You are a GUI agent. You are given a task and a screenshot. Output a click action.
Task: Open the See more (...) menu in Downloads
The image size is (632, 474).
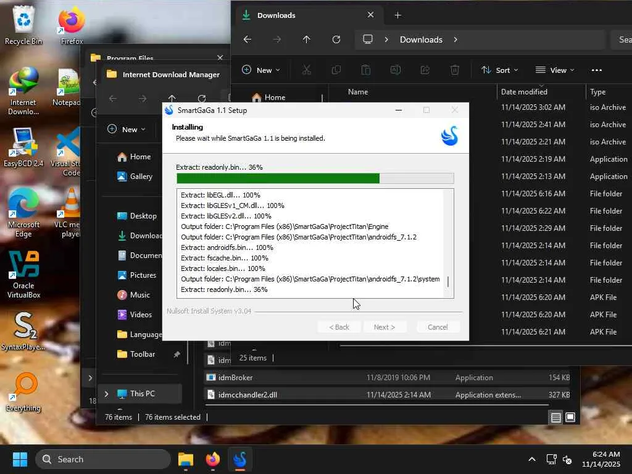(596, 70)
